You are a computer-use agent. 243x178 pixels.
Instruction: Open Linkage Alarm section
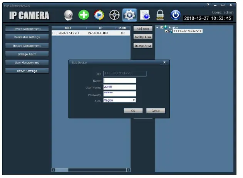click(27, 54)
